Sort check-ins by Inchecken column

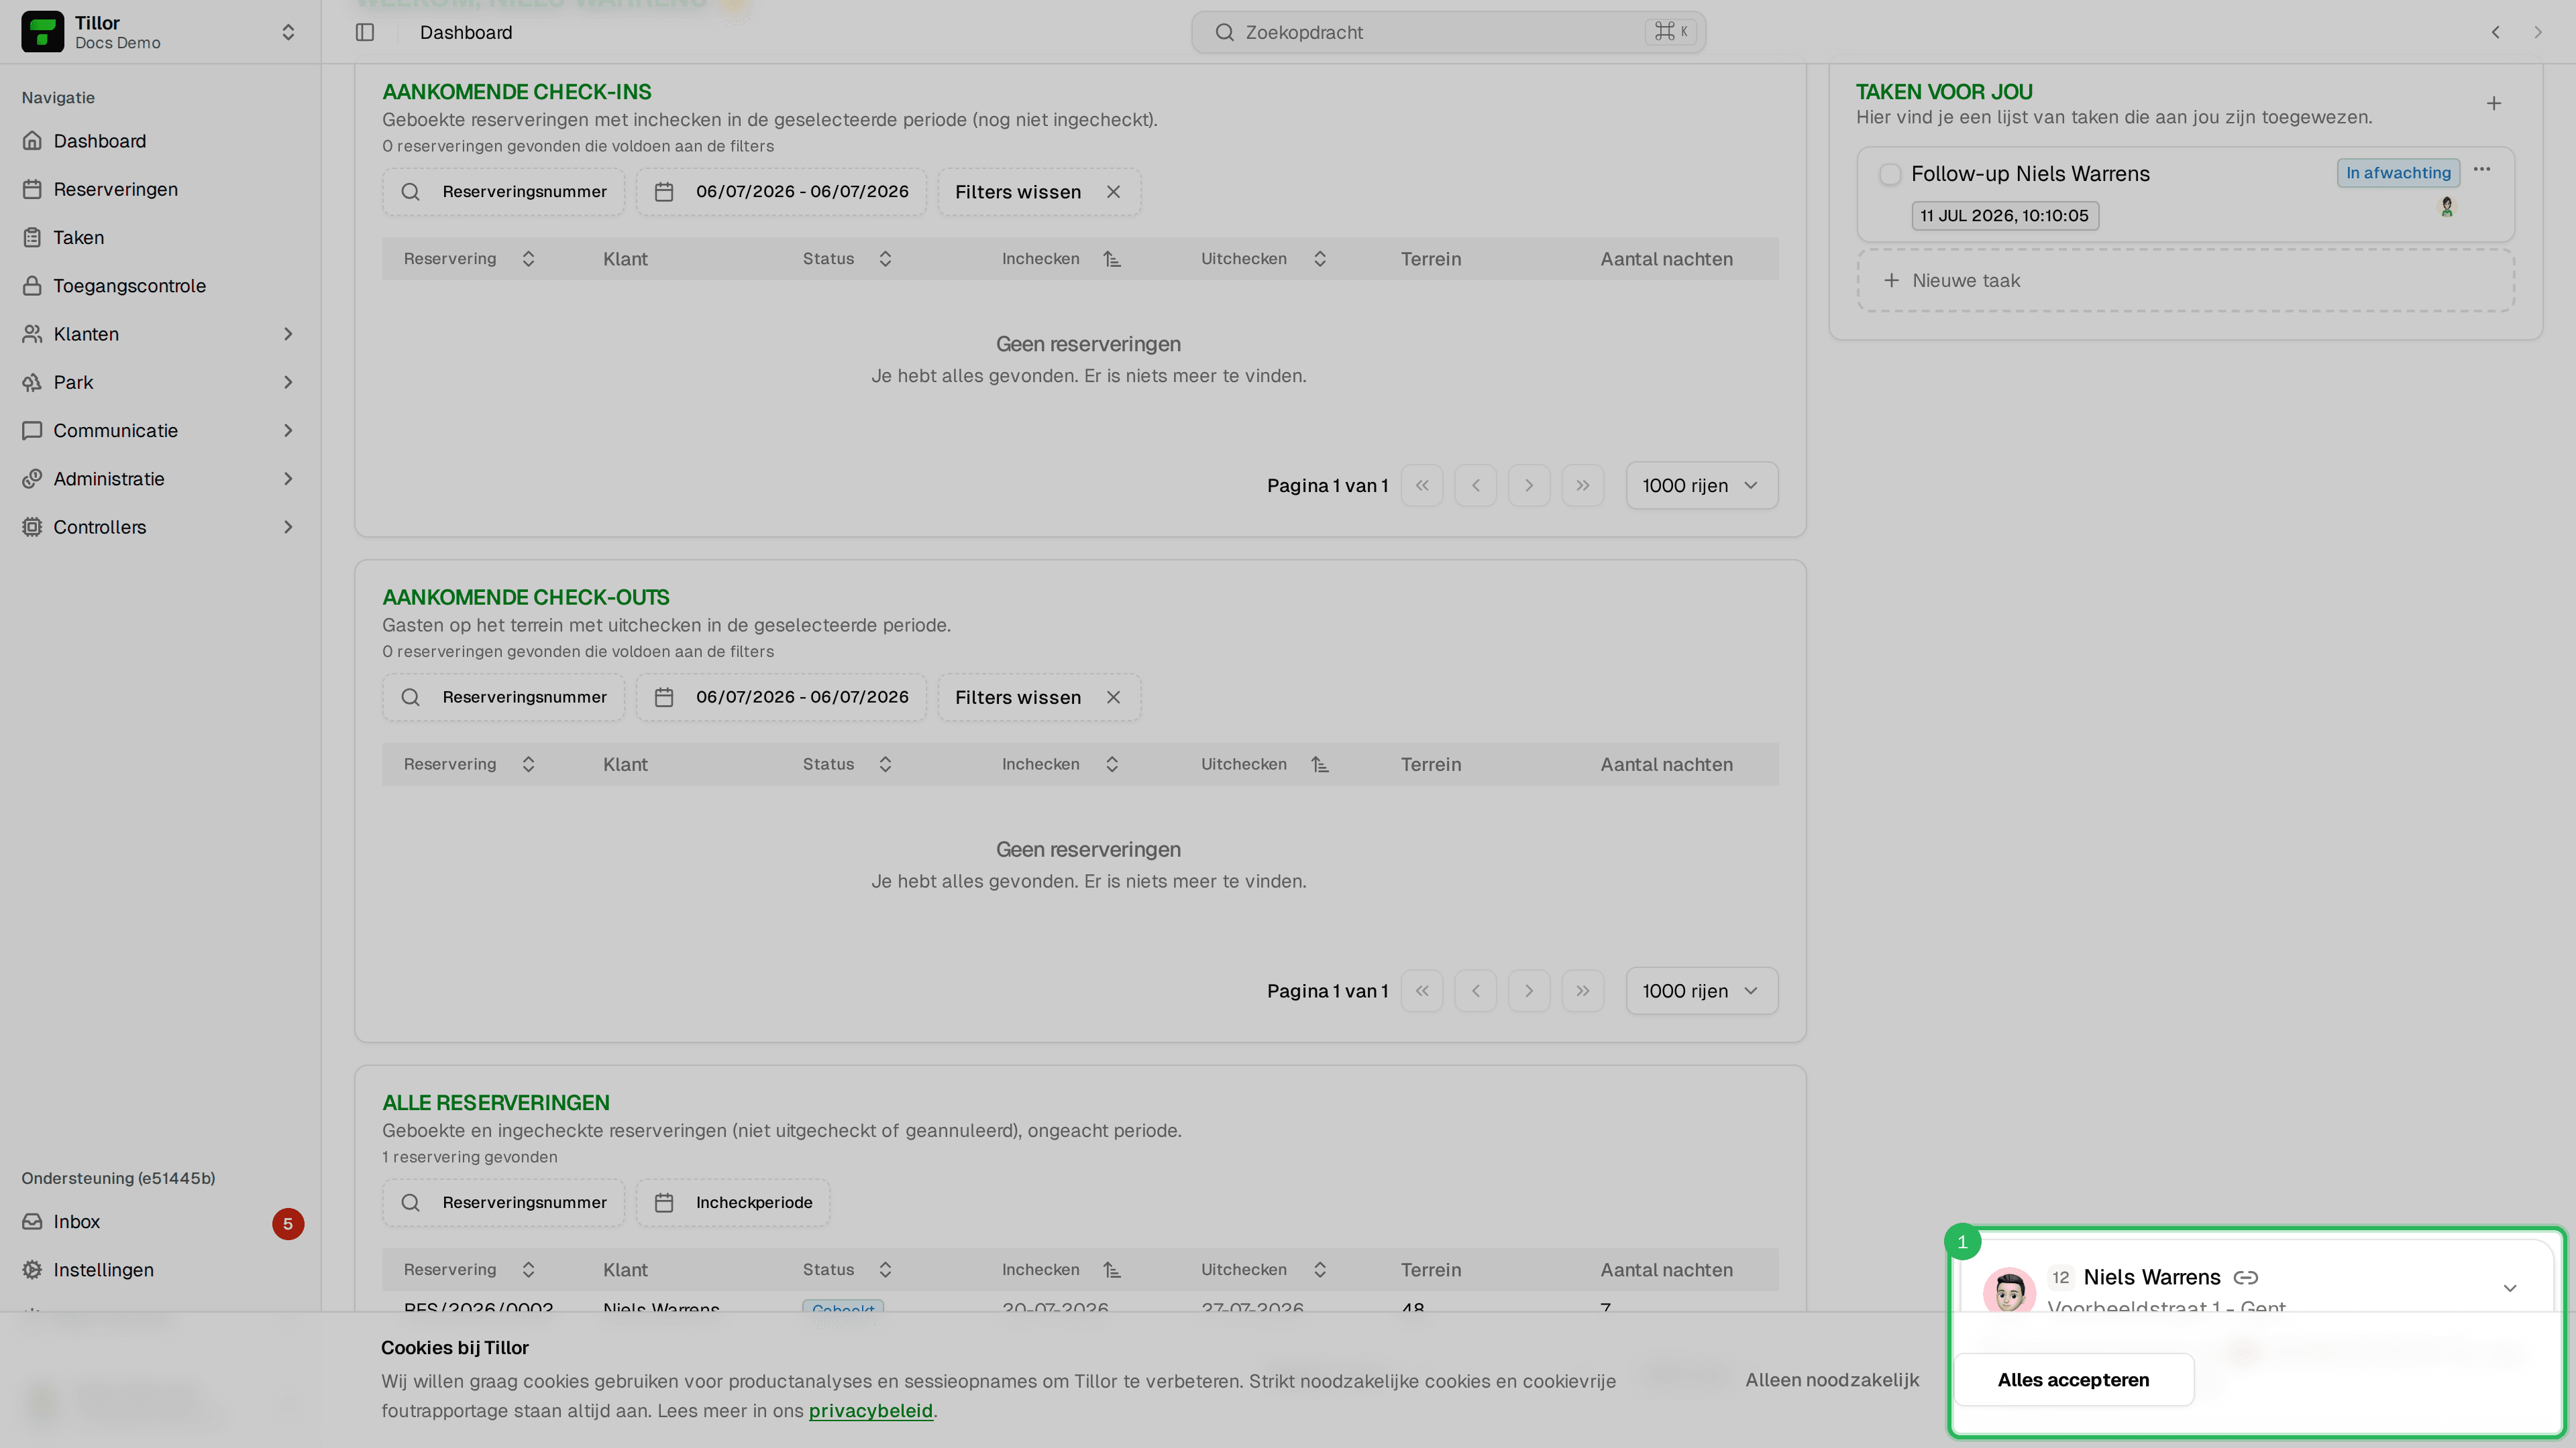tap(1061, 259)
